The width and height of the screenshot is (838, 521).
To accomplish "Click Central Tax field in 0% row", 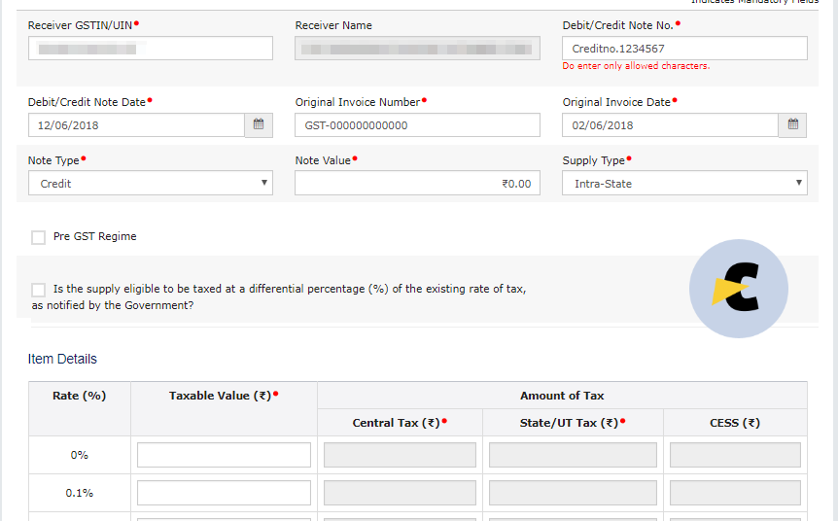I will pos(400,455).
